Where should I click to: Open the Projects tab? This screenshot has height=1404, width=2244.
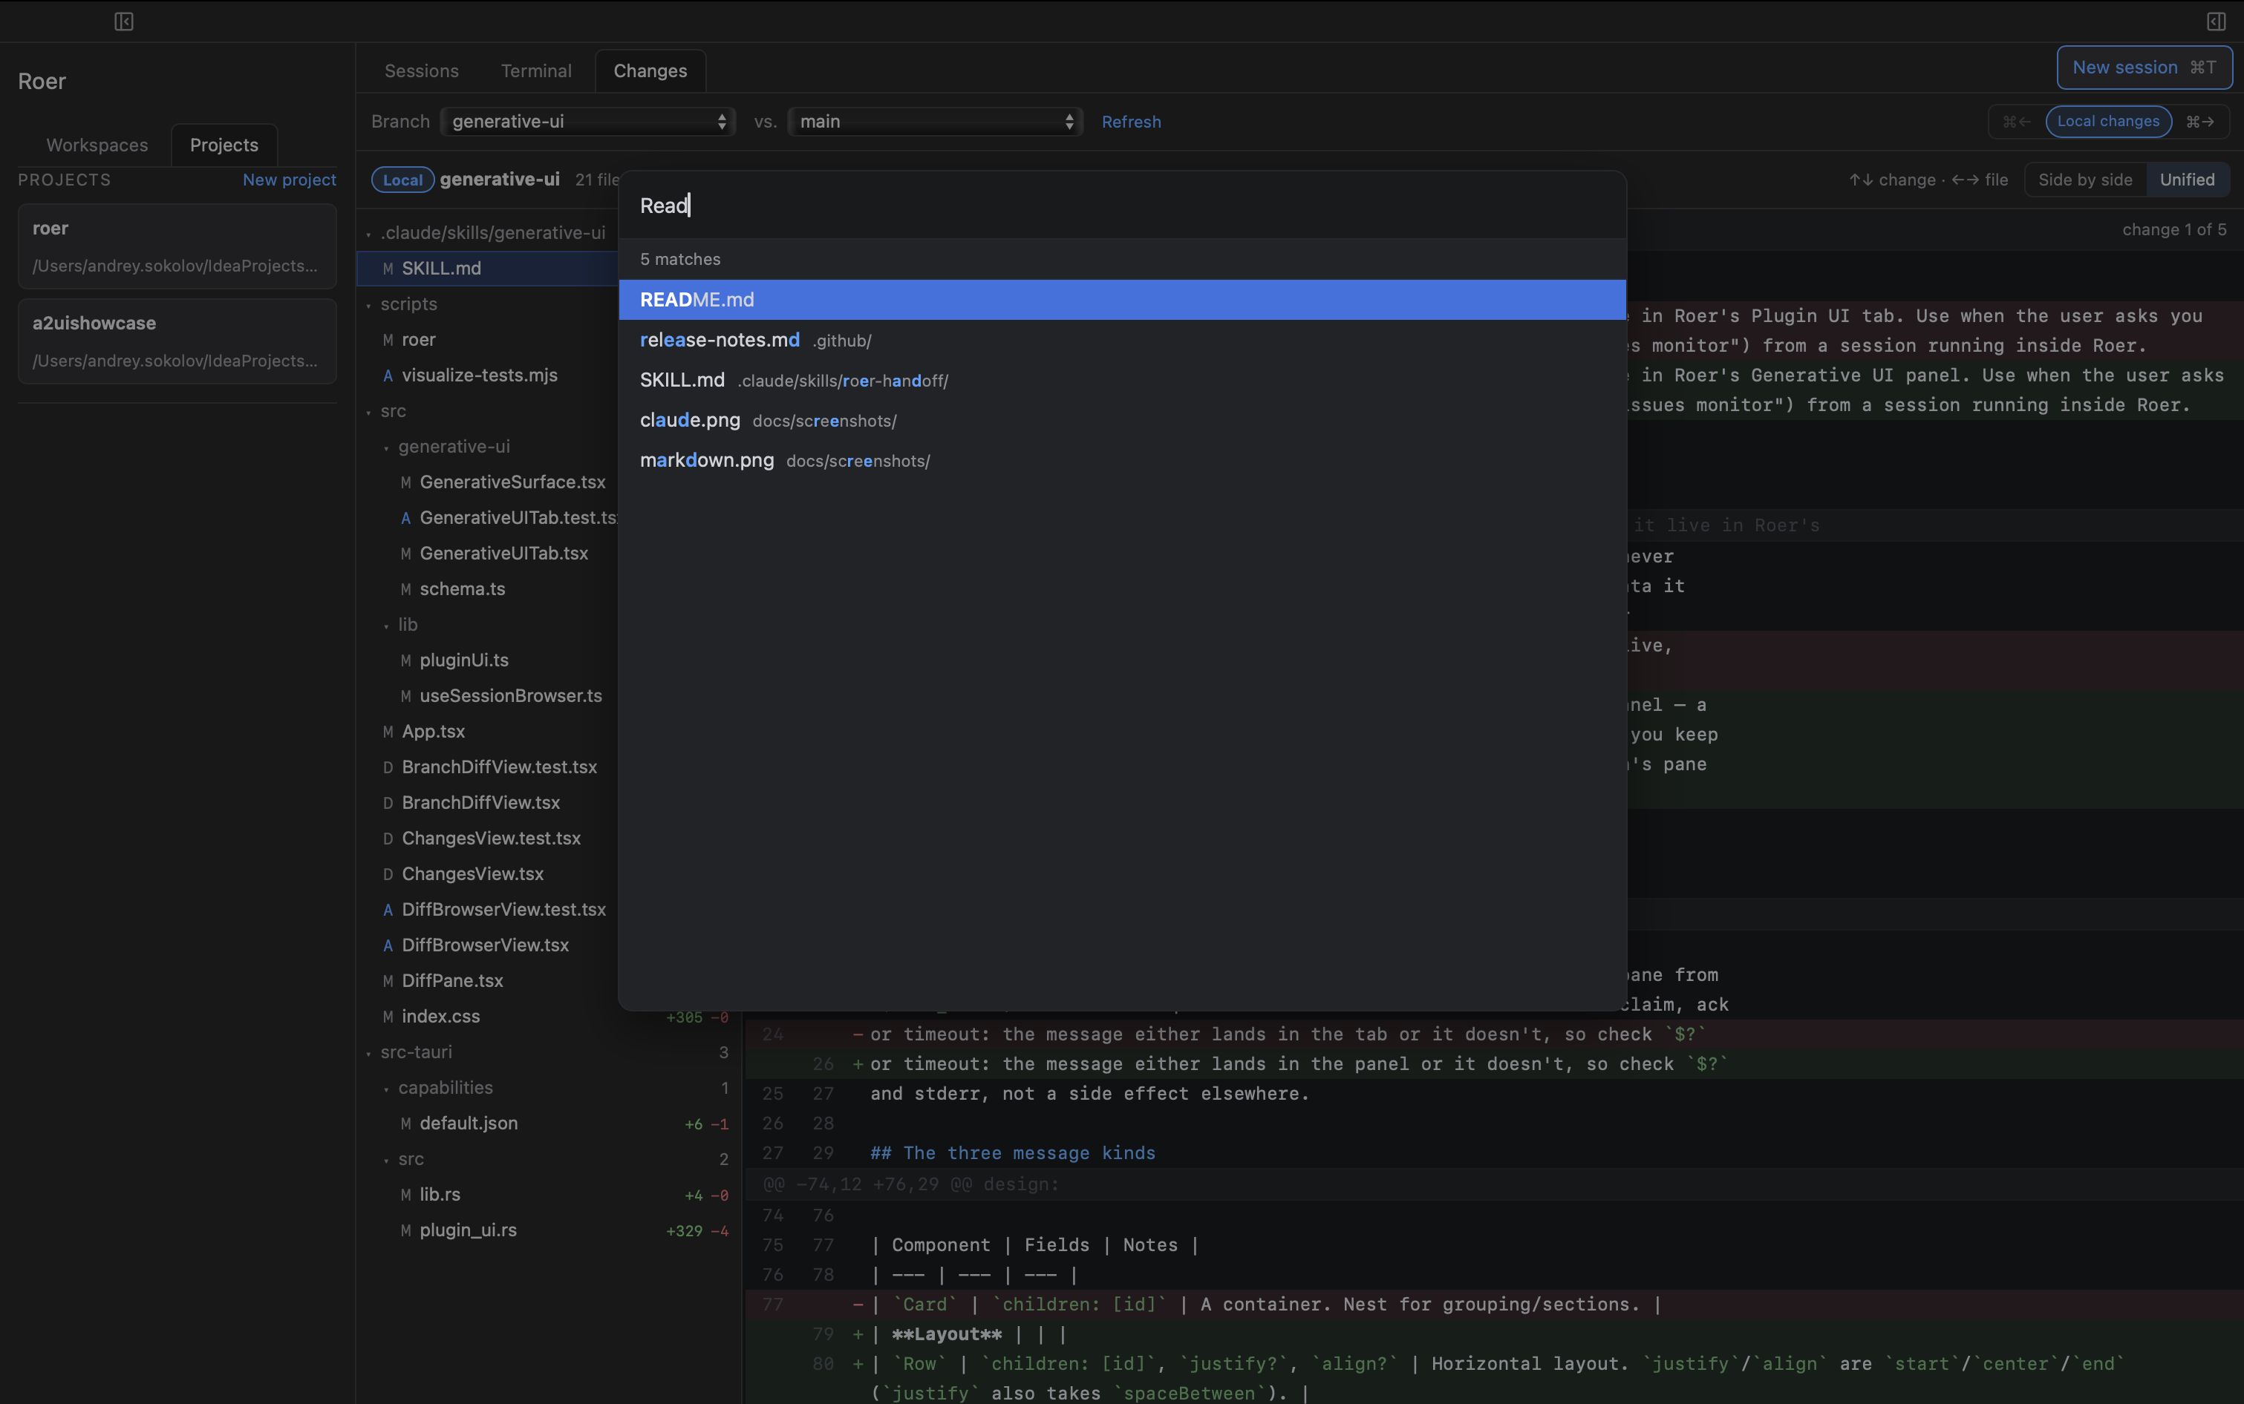pyautogui.click(x=224, y=145)
